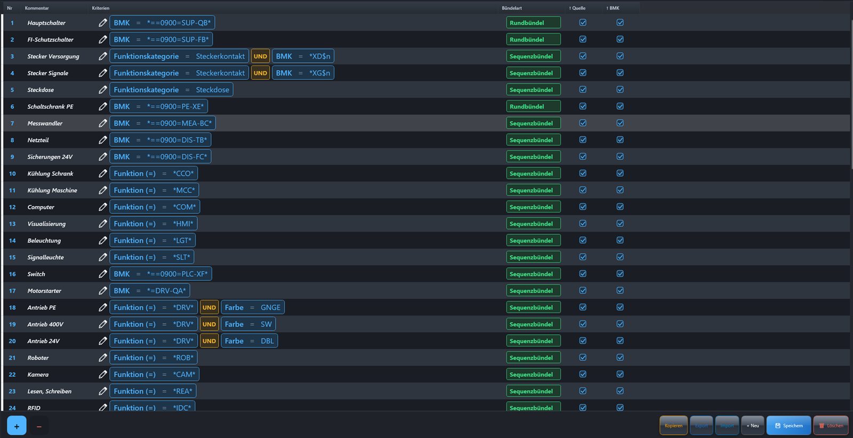Viewport: 853px width, 438px height.
Task: Click the pencil icon in the Messwandler row
Action: [x=103, y=123]
